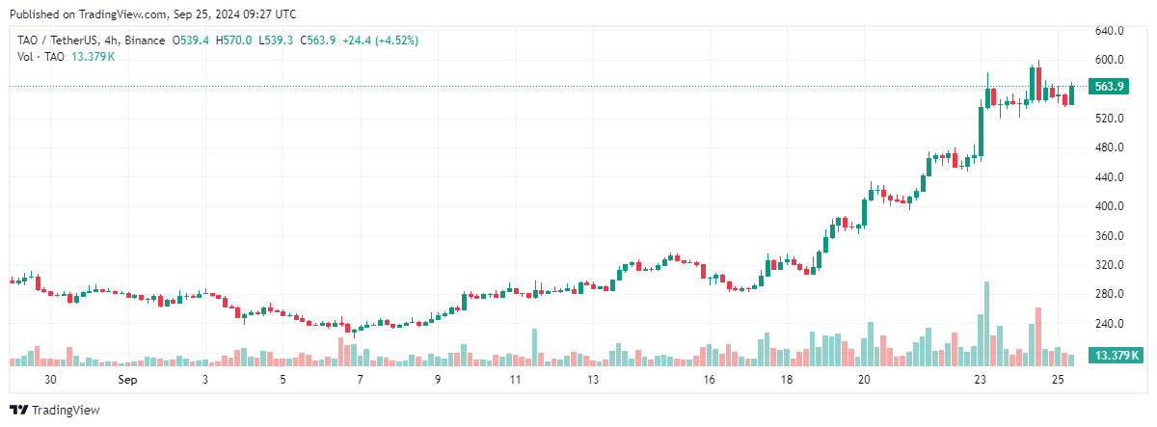This screenshot has height=427, width=1157.
Task: Click the low value L539.3
Action: tap(276, 40)
